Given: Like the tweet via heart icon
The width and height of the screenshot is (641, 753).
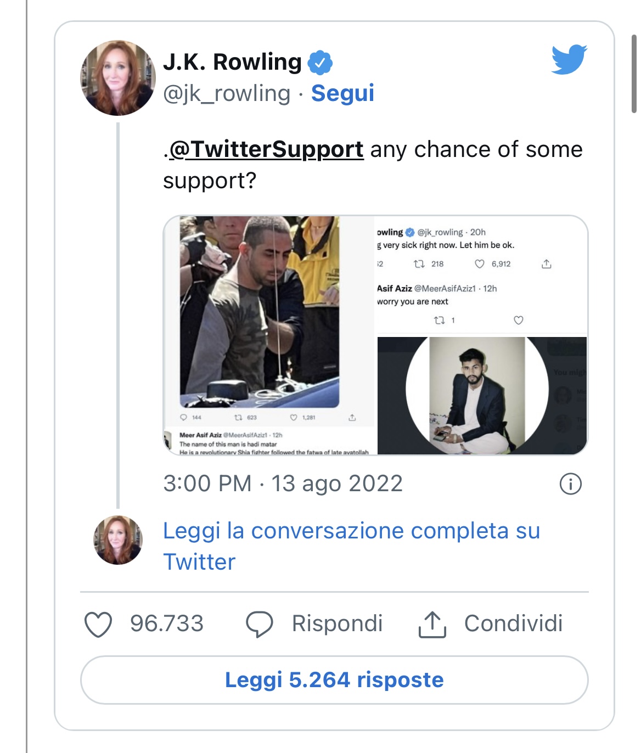Looking at the screenshot, I should click(98, 624).
